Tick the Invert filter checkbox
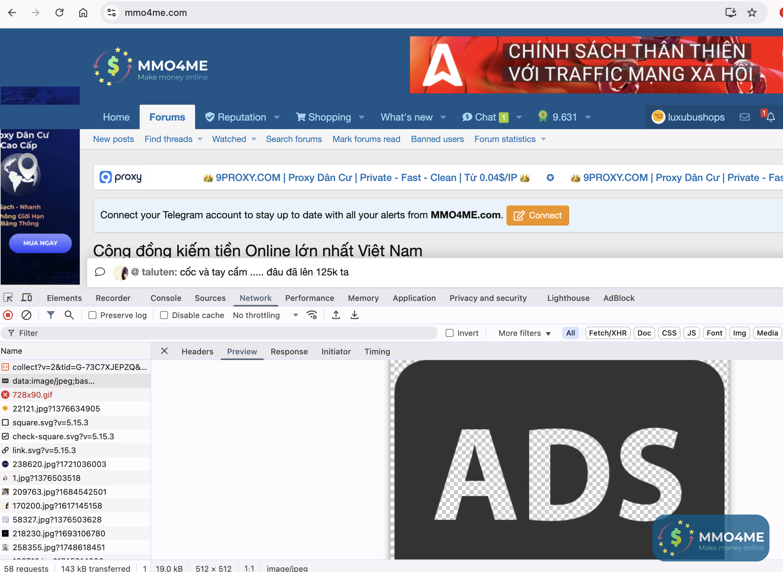Viewport: 783px width, 572px height. (x=450, y=333)
